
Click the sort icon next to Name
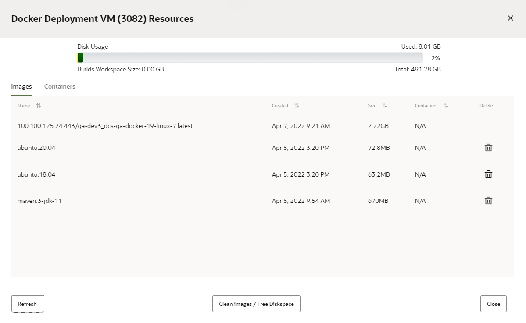pyautogui.click(x=39, y=106)
